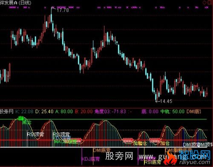
Task: Click the 角度03:-71.83 value
Action: tap(110, 112)
